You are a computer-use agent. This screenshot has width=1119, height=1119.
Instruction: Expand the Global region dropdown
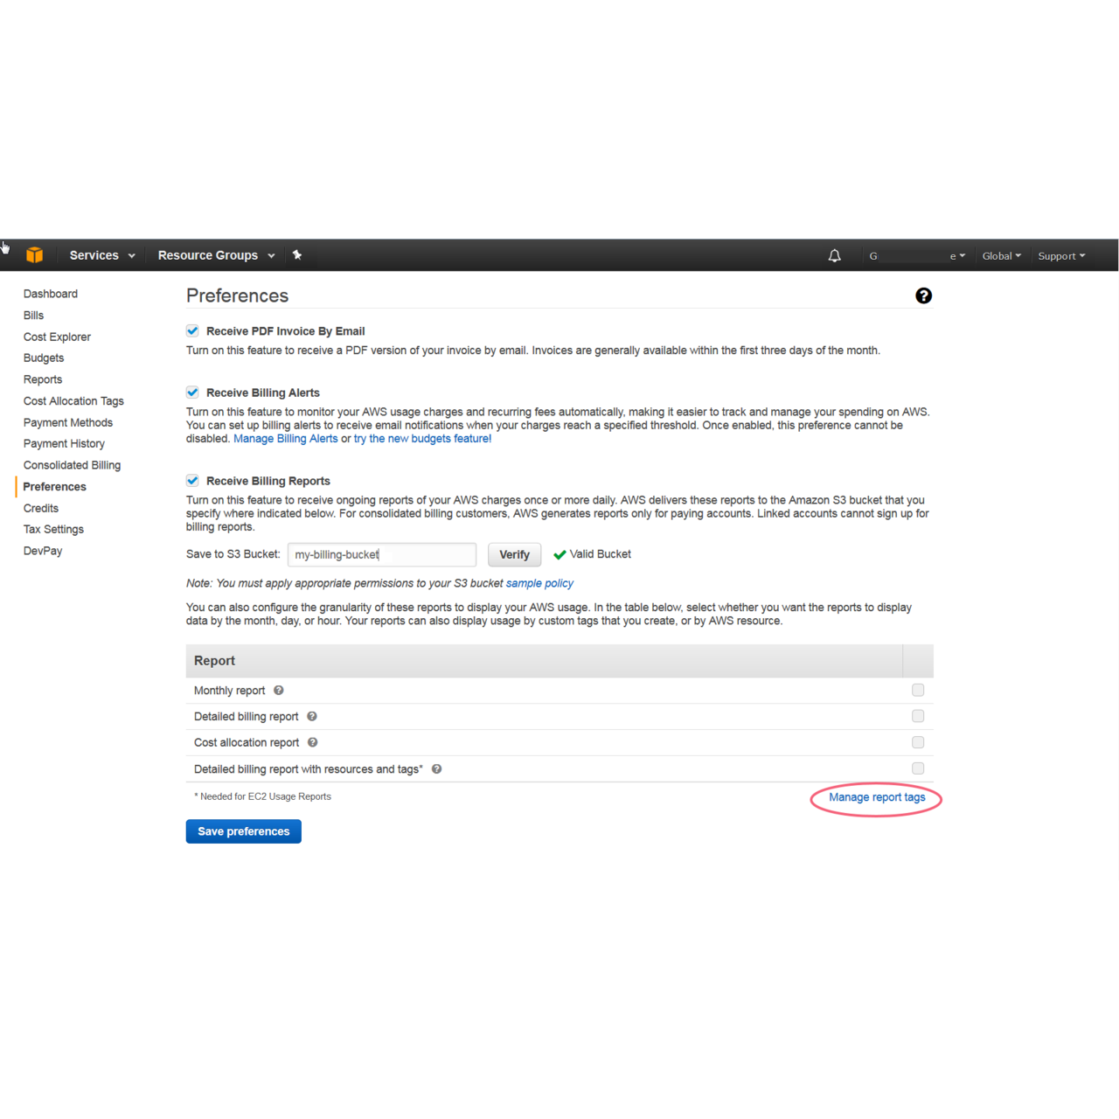[x=1001, y=256]
